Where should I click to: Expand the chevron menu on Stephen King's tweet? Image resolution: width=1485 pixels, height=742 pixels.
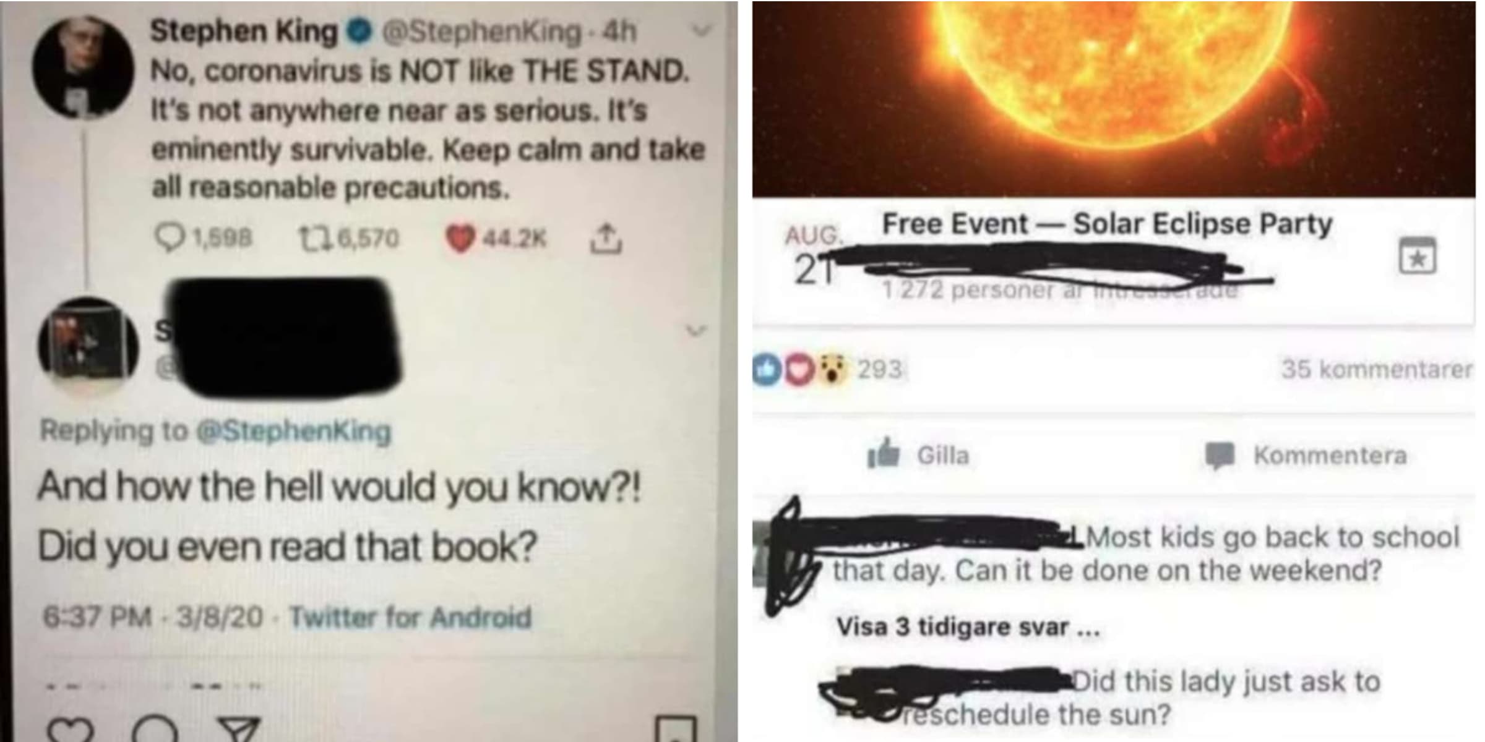(x=701, y=30)
